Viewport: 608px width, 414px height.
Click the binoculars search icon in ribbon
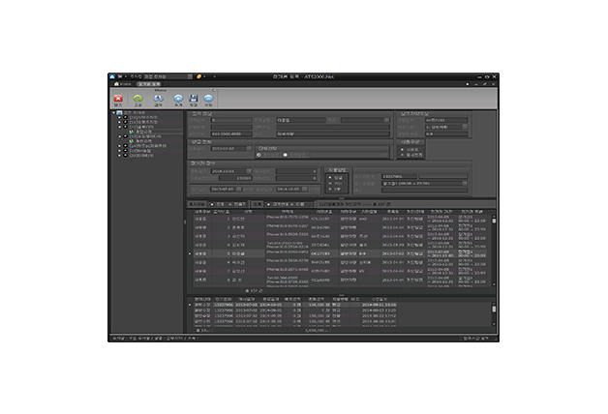[x=158, y=99]
